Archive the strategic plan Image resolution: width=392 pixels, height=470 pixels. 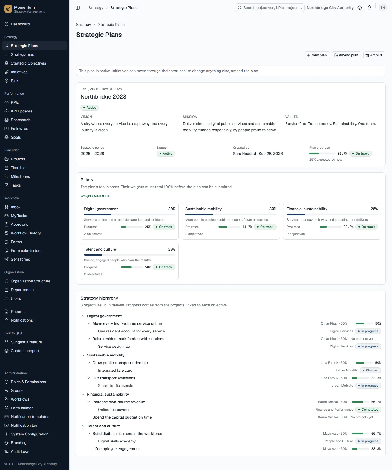tap(374, 55)
